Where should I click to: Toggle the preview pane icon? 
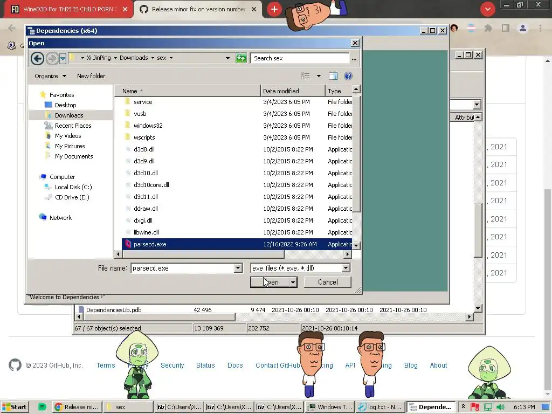333,76
